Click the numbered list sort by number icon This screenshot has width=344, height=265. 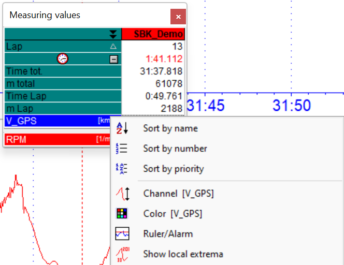(122, 149)
